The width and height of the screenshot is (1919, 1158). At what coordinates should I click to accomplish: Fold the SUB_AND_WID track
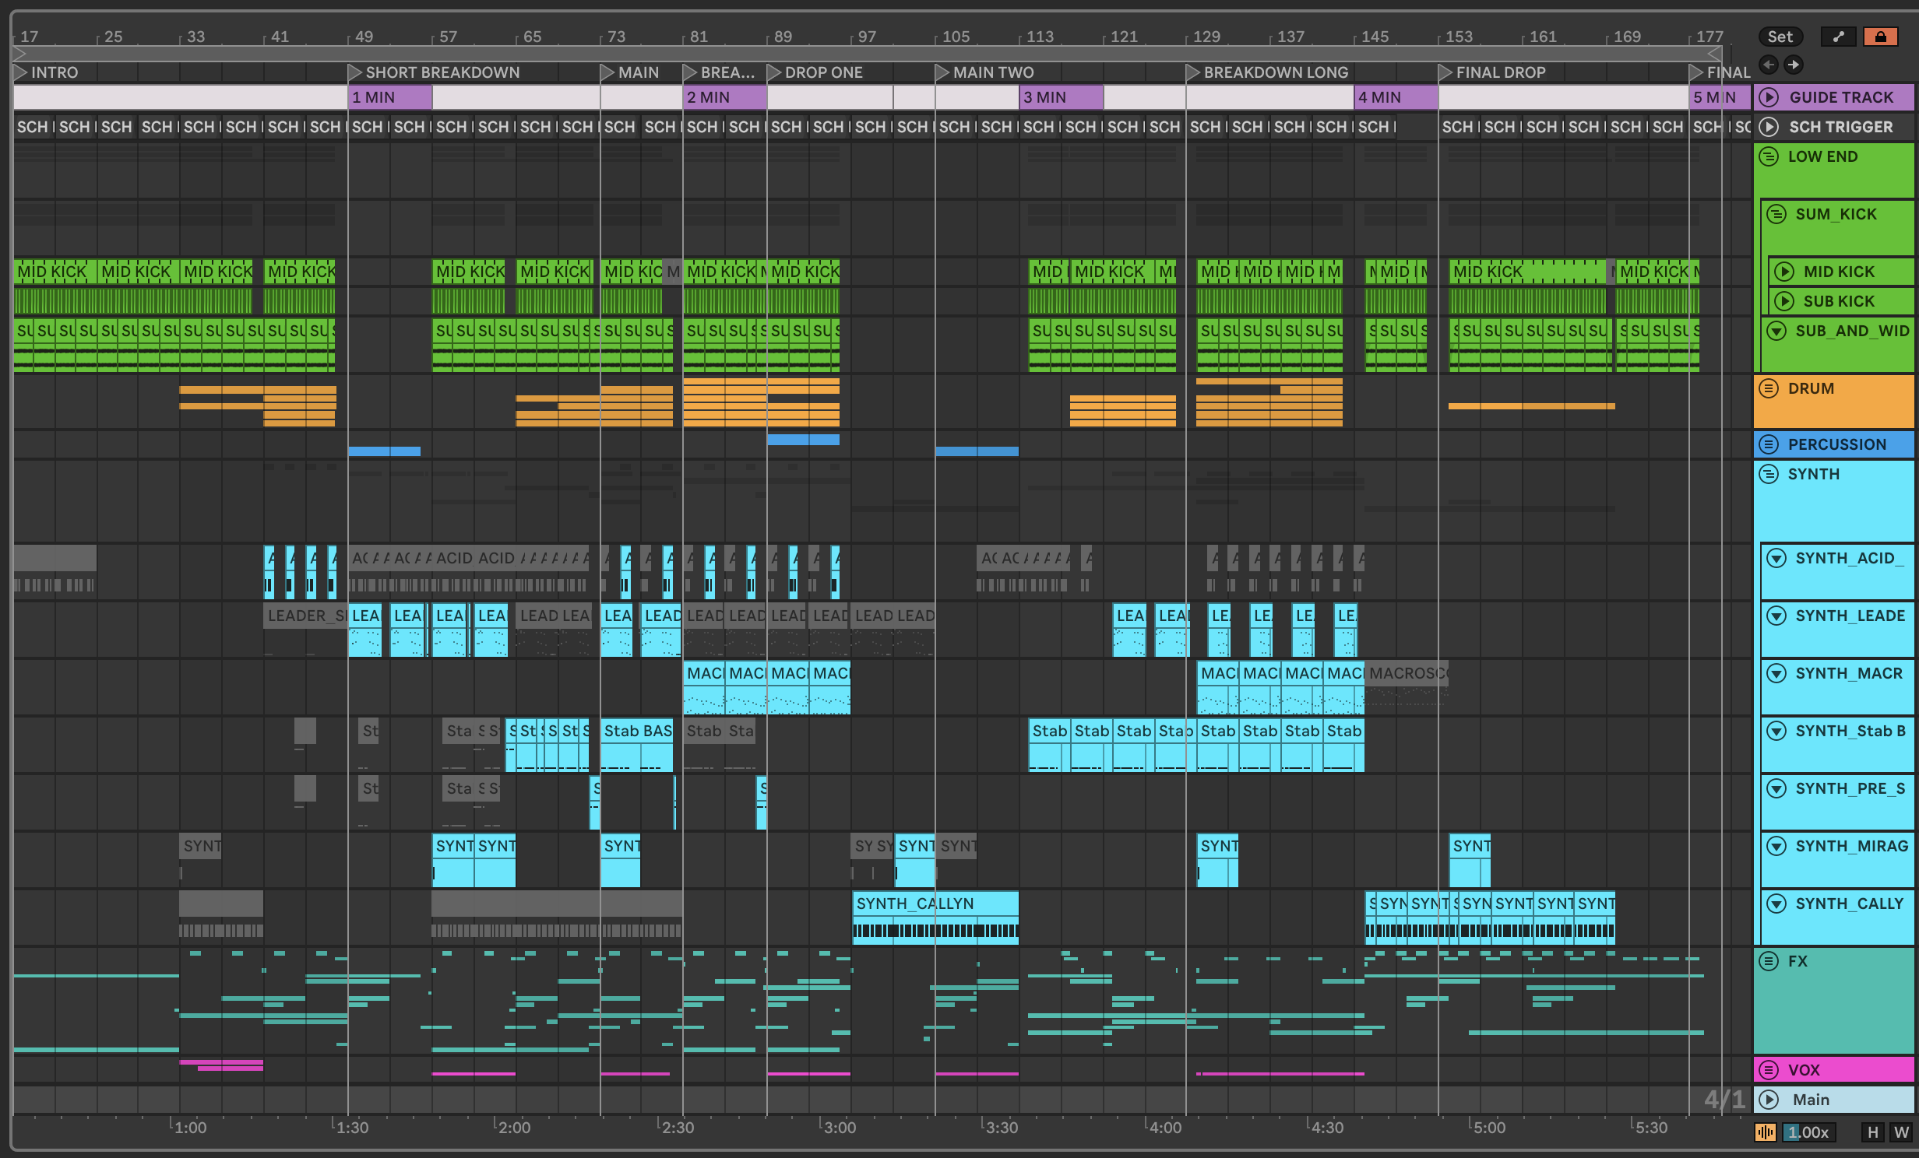click(1776, 331)
